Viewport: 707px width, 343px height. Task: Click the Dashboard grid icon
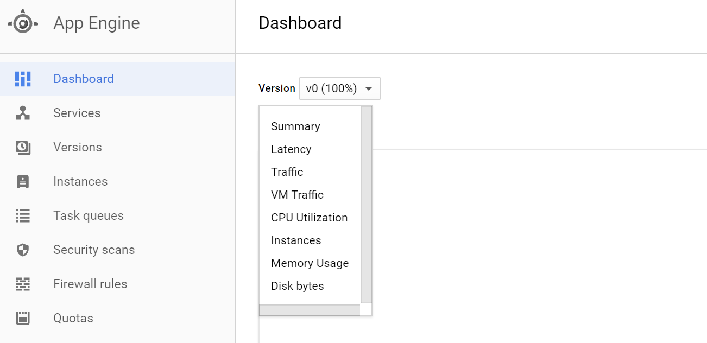pyautogui.click(x=23, y=79)
